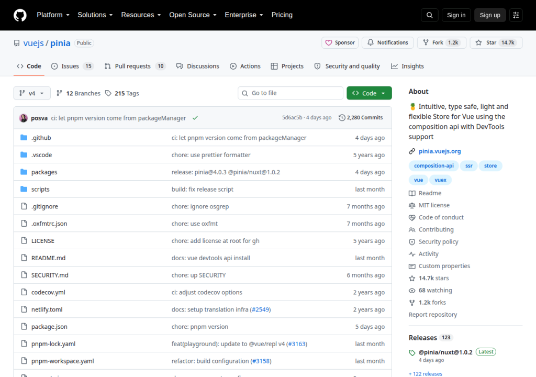Viewport: 536px width, 377px height.
Task: Select the vuex topic tag
Action: click(440, 180)
